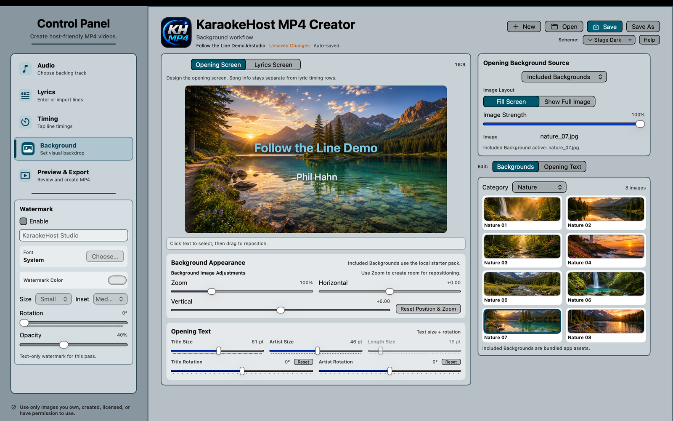The height and width of the screenshot is (421, 673).
Task: Click the Help button
Action: (x=649, y=40)
